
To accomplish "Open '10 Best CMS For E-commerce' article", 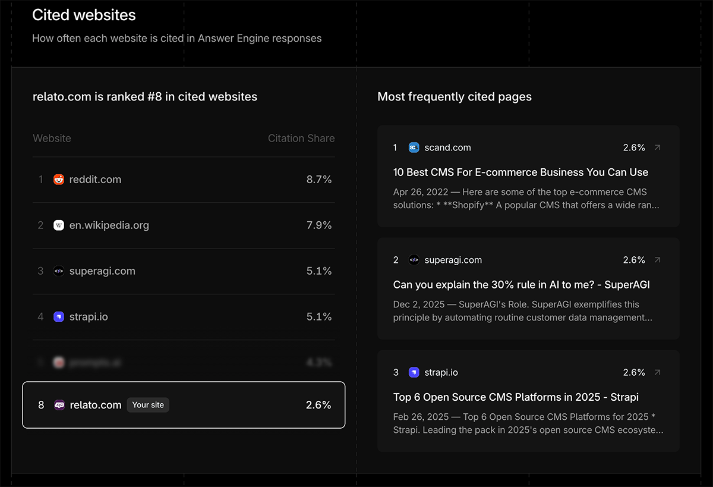I will pos(520,172).
